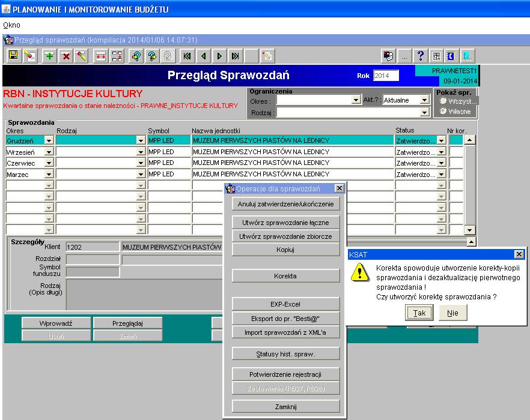Click the Wprowadź button
This screenshot has height=420, width=530.
(x=56, y=323)
